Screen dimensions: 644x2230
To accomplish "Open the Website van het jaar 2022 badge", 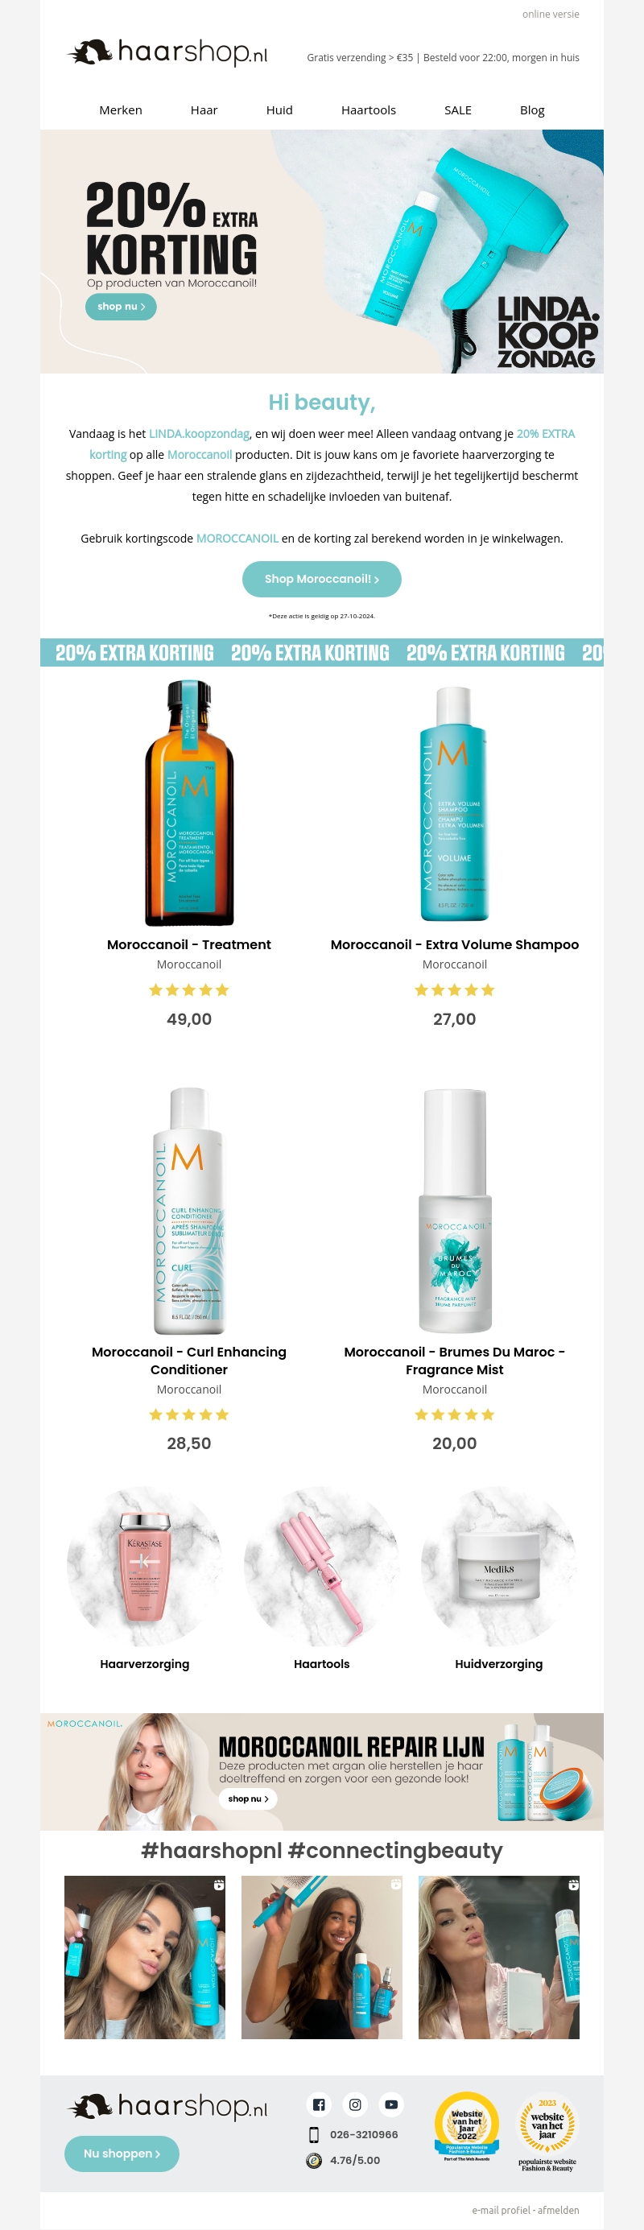I will (x=467, y=2126).
